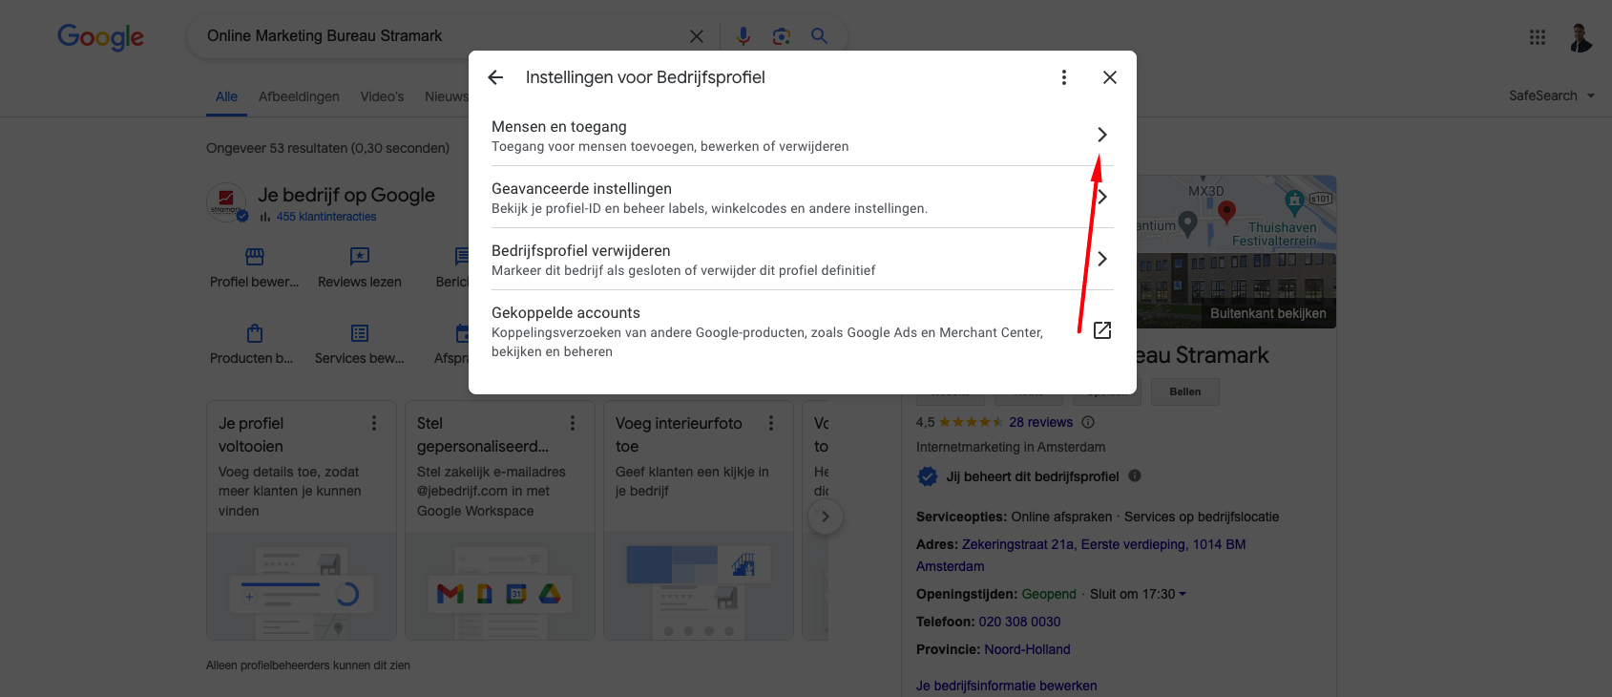Show next suggestion cards with arrow

(826, 517)
